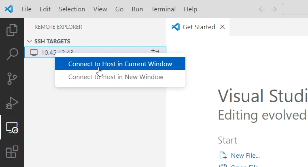This screenshot has height=167, width=308.
Task: Open the Extensions view icon
Action: pyautogui.click(x=12, y=152)
